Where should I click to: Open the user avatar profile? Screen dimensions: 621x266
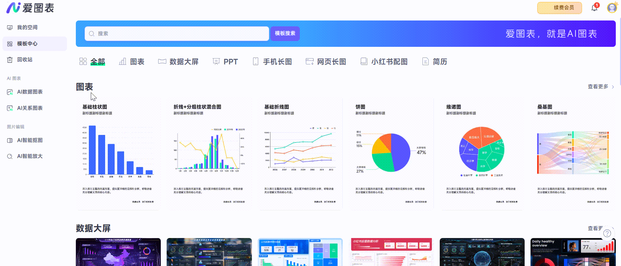612,8
